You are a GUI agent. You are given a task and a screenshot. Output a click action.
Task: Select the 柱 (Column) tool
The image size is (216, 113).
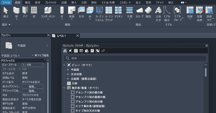tap(62, 12)
